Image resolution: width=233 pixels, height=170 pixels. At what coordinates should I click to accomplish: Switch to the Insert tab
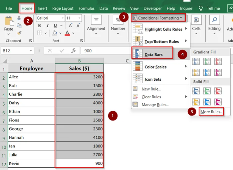(42, 8)
